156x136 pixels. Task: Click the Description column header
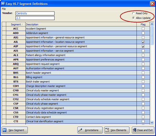click(x=81, y=25)
